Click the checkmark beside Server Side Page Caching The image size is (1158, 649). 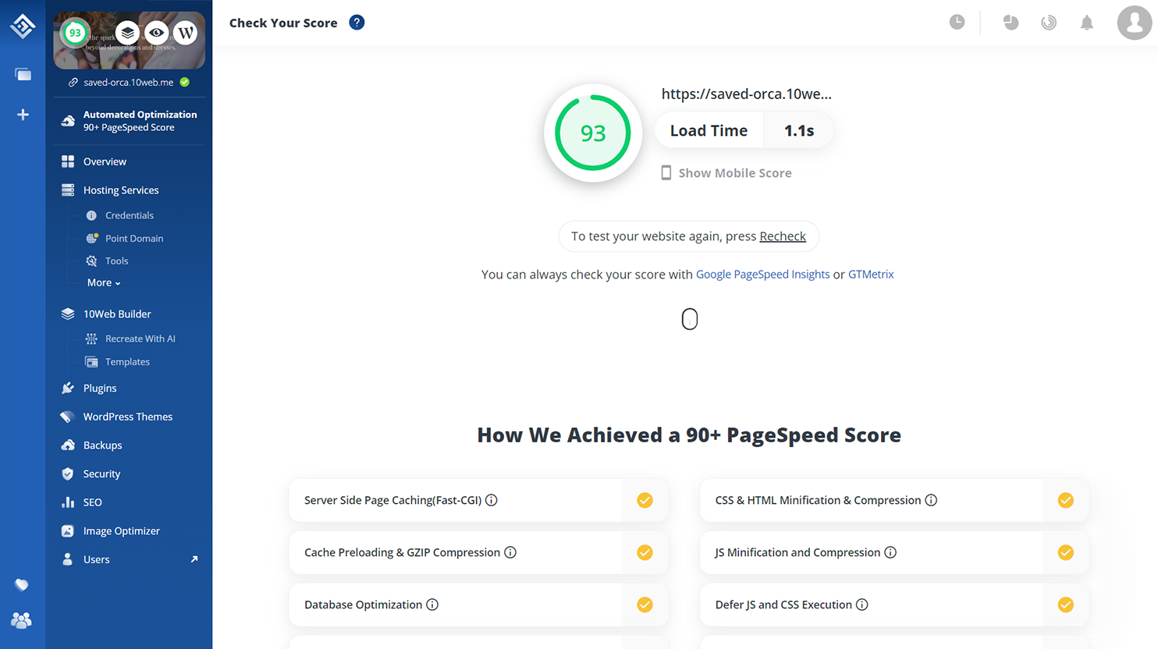pos(645,500)
